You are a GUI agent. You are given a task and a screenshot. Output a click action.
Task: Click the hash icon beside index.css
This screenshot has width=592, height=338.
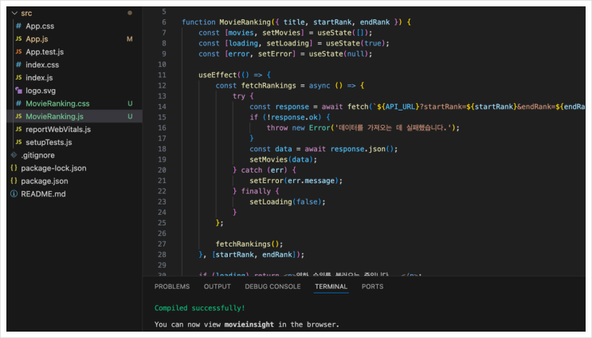[x=18, y=64]
